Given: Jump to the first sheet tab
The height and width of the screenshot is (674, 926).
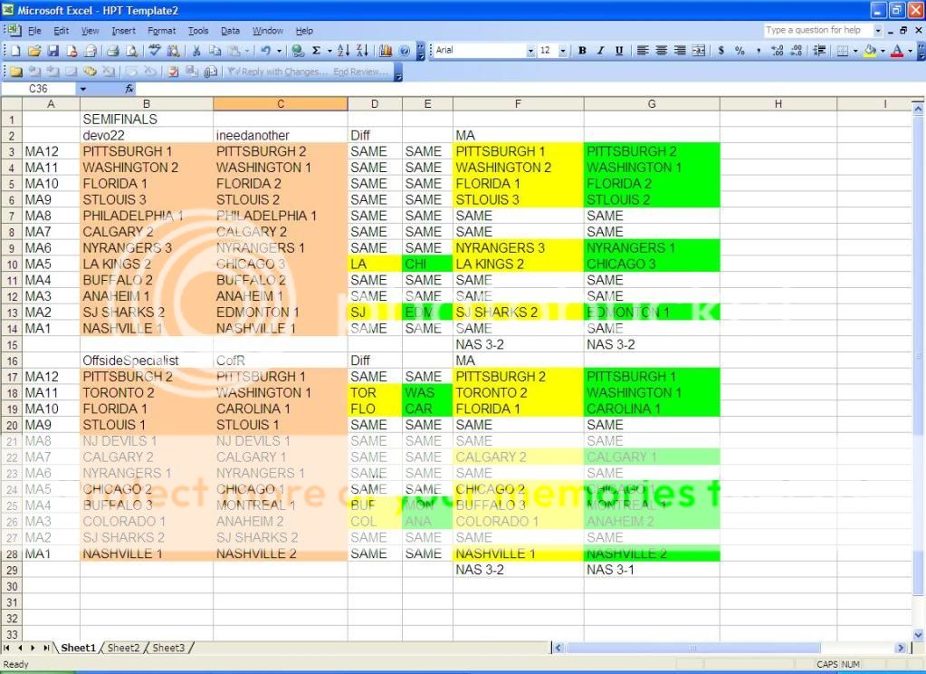Looking at the screenshot, I should click(7, 648).
